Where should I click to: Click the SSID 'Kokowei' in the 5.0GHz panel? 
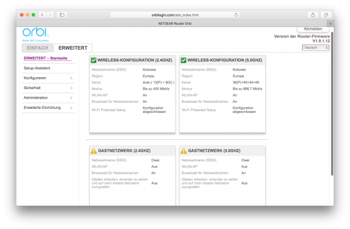pos(239,69)
